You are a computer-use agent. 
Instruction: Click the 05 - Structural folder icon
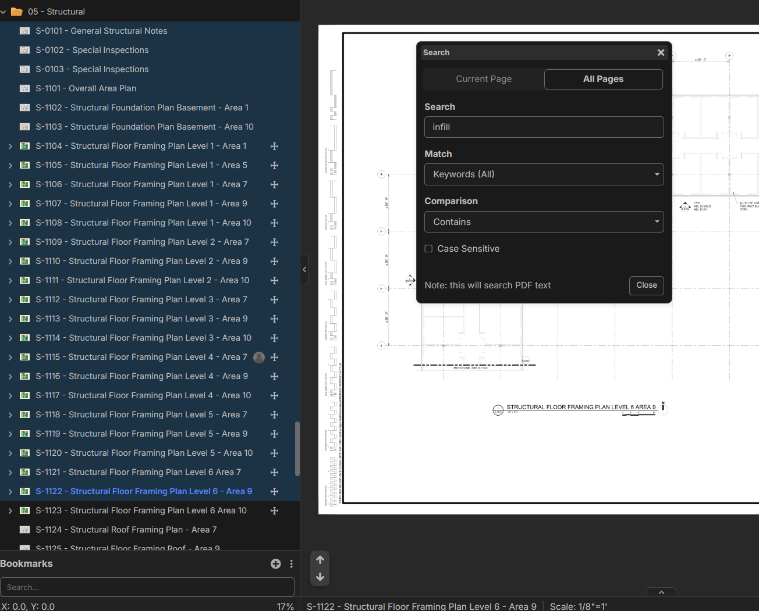tap(17, 12)
